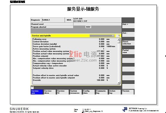The width and height of the screenshot is (166, 113).
Task: Click scrollbar up arrow in axis list
Action: [x=119, y=39]
